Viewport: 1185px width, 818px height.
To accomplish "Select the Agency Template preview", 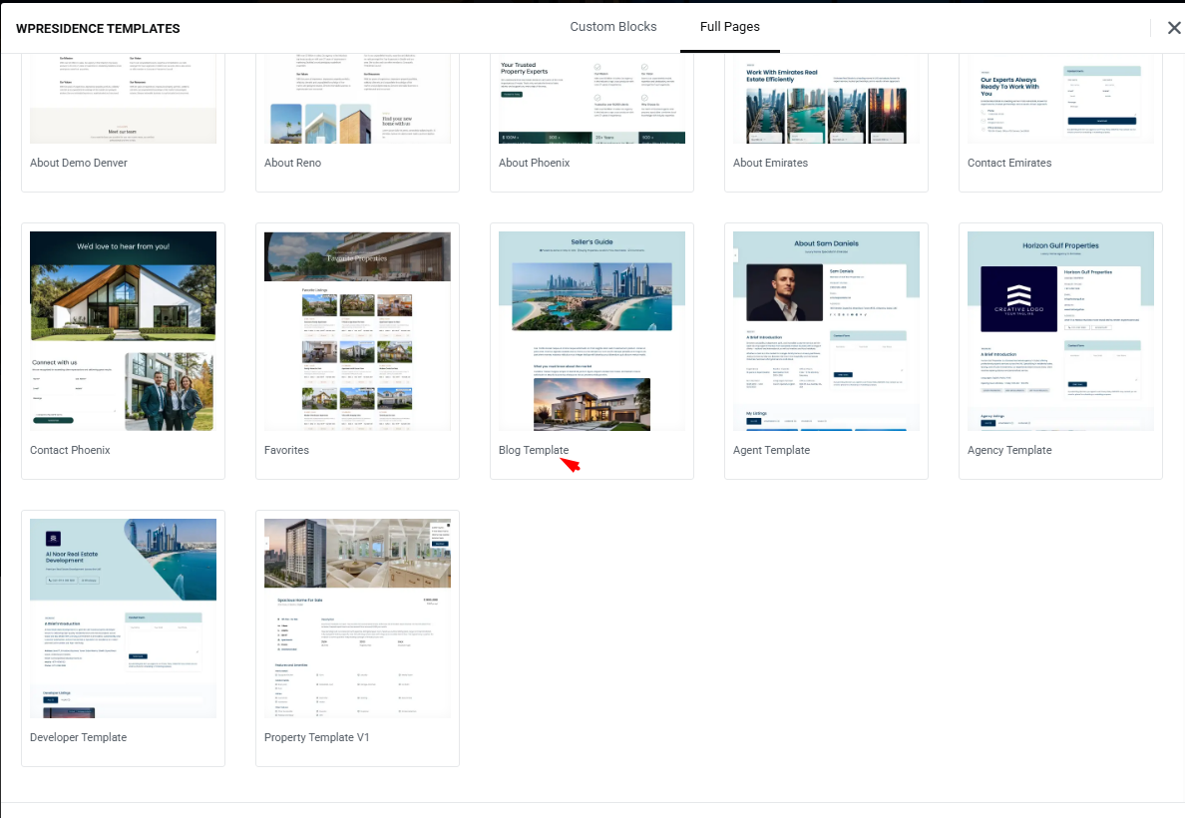I will pos(1060,331).
